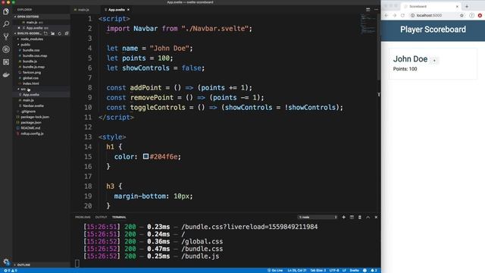Split the terminal panel
The image size is (485, 273).
point(352,218)
